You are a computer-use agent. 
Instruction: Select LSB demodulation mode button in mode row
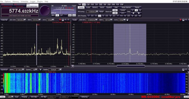click(88, 5)
